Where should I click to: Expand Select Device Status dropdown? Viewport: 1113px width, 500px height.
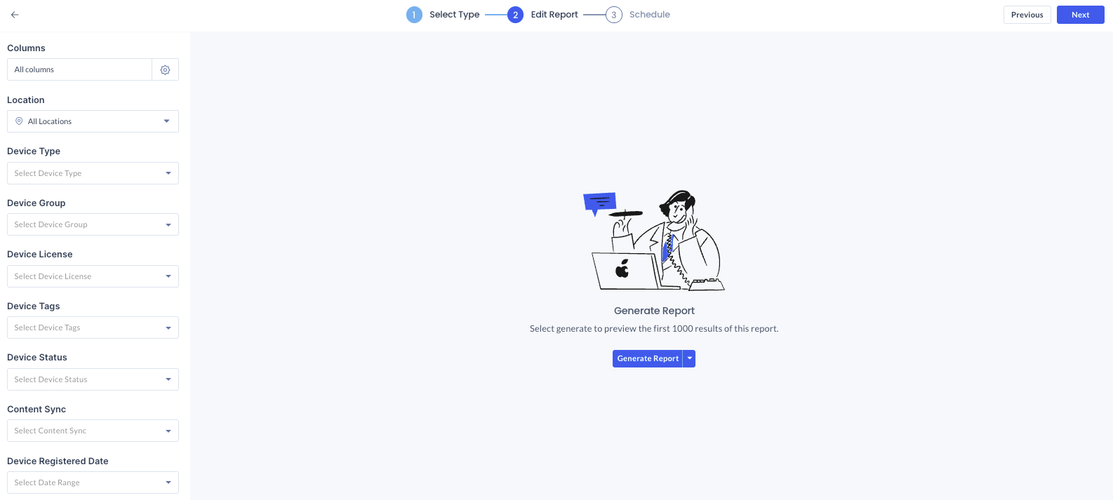click(x=93, y=379)
